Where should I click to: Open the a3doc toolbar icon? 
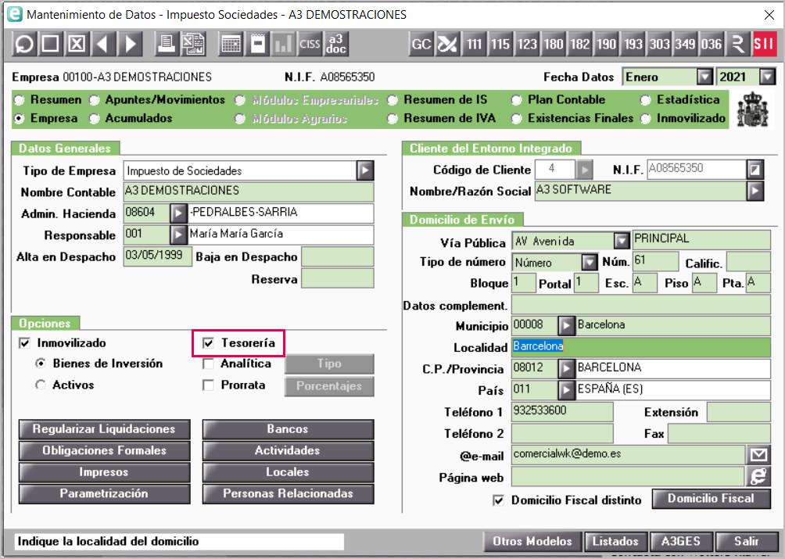pos(336,44)
